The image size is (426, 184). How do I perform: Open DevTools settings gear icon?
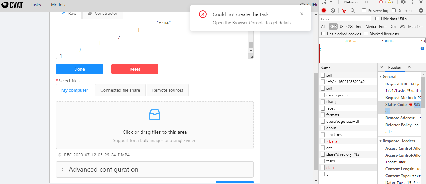tap(403, 3)
